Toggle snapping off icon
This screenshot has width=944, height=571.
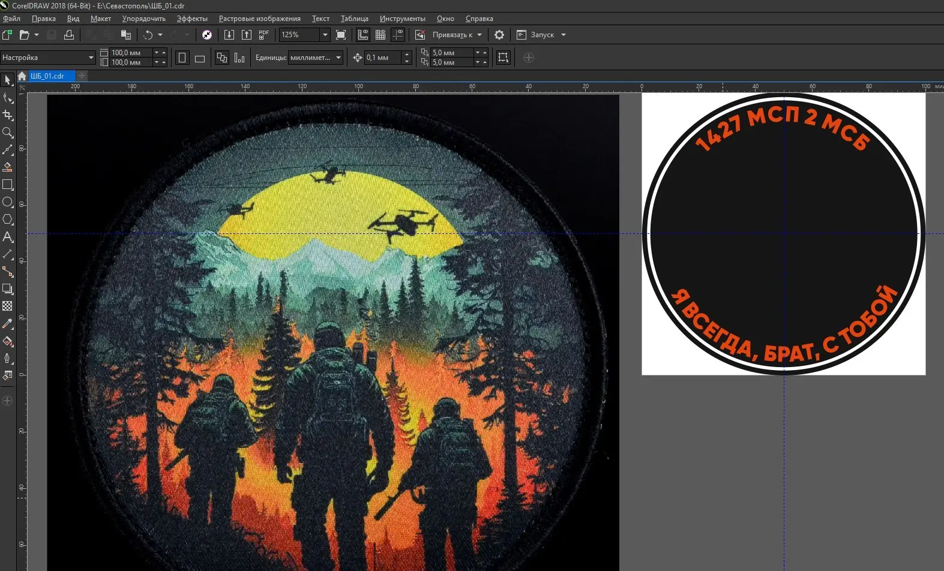[x=420, y=35]
